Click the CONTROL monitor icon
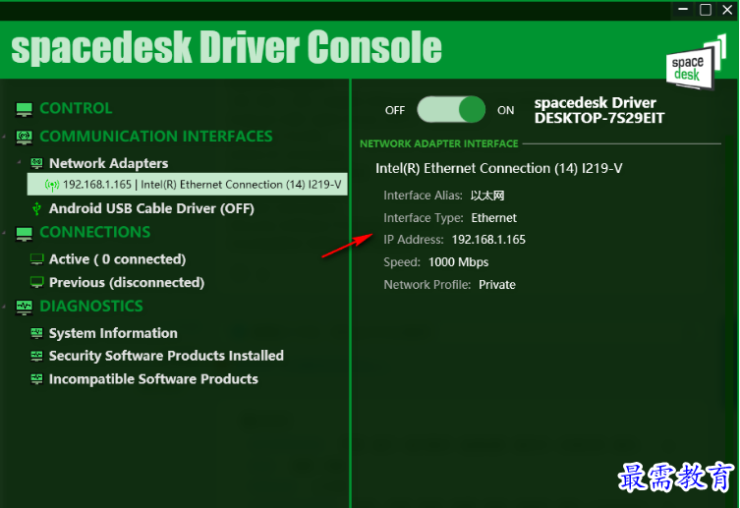 [x=24, y=109]
